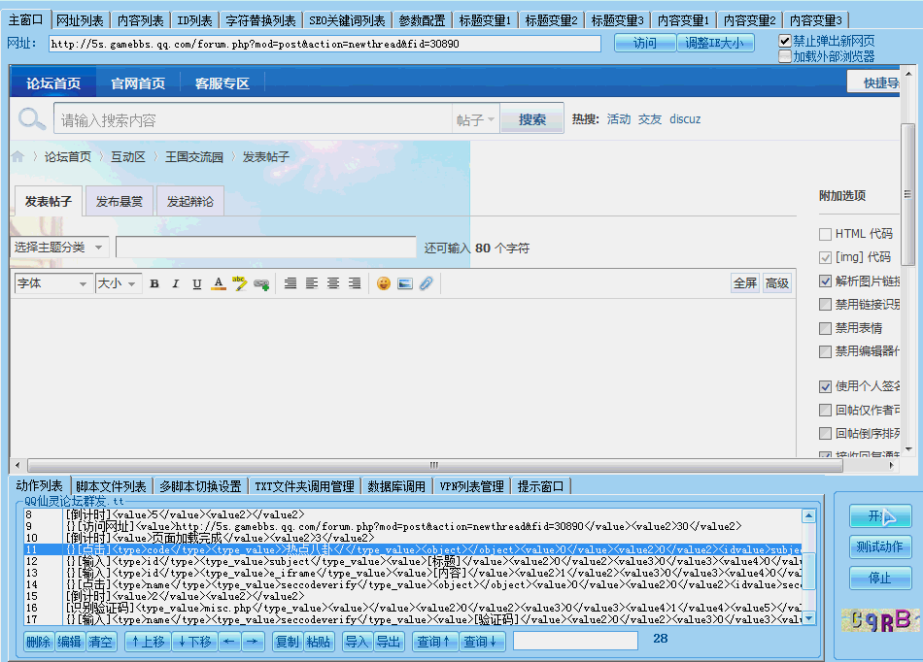Open the 参数配置 tab
The height and width of the screenshot is (662, 923).
[x=422, y=20]
